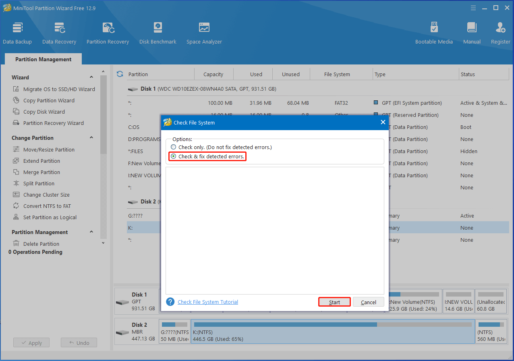Open Space Analyzer tool

tap(204, 33)
